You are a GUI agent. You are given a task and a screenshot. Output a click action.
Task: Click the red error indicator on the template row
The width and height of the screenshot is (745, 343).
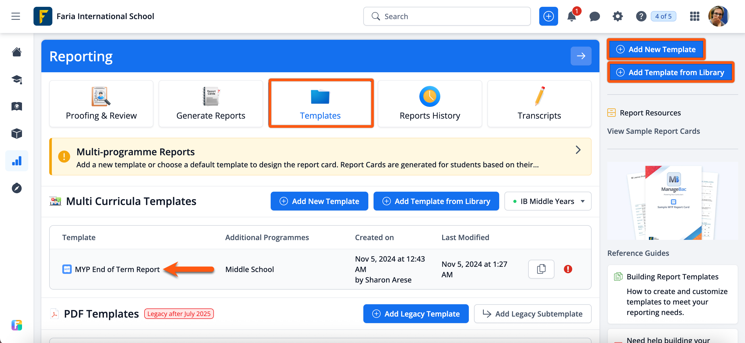568,269
